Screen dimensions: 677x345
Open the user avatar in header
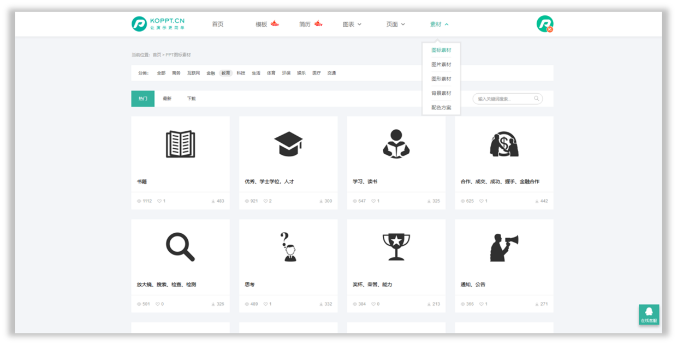(x=544, y=24)
